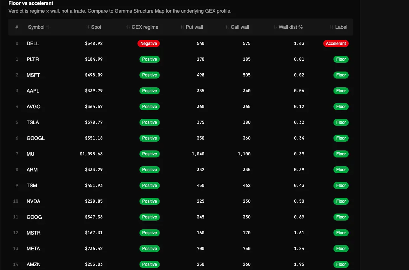The height and width of the screenshot is (270, 409).
Task: Click the Floor badge in AMZN row
Action: point(341,264)
